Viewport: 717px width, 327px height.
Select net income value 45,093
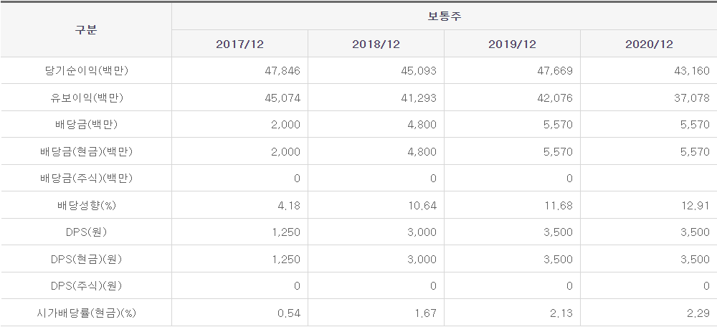click(x=419, y=71)
